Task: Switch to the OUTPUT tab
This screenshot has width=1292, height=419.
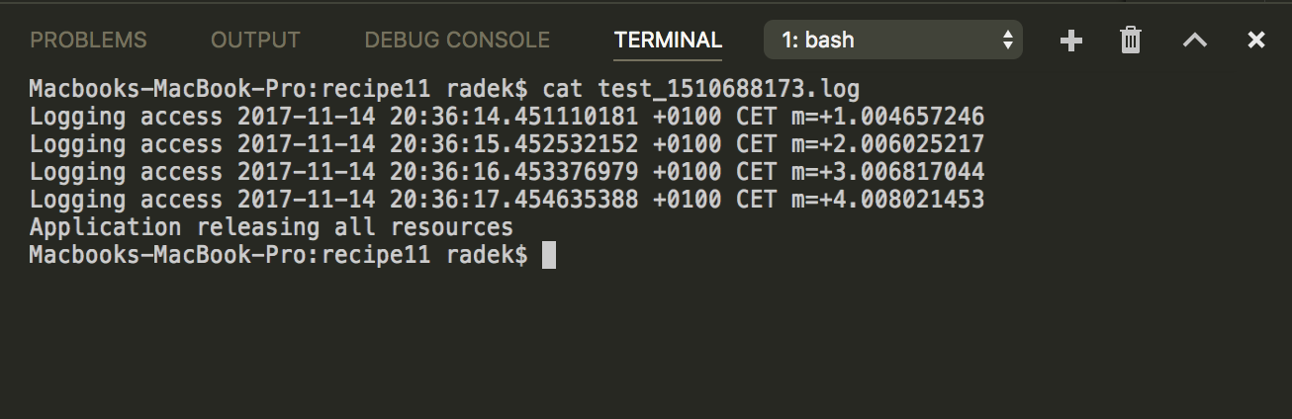Action: click(x=255, y=41)
